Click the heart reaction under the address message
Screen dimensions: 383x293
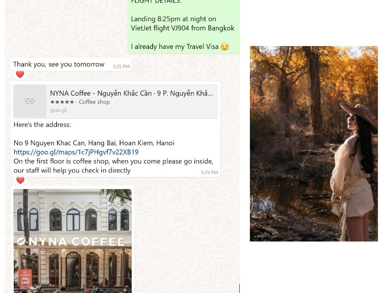tap(20, 181)
